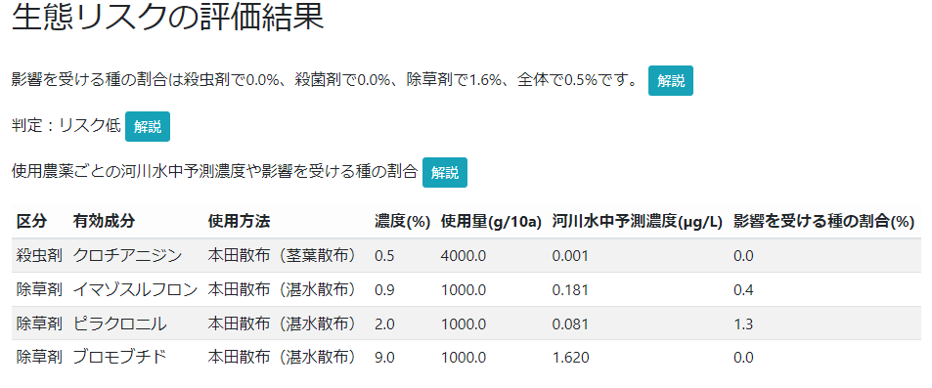Image resolution: width=932 pixels, height=388 pixels.
Task: Click affected ratio 0.0 in ブロモブチド row
Action: (x=743, y=358)
